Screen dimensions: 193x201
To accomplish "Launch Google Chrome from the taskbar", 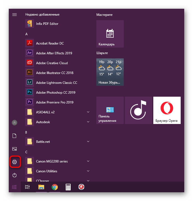I will (55, 187).
